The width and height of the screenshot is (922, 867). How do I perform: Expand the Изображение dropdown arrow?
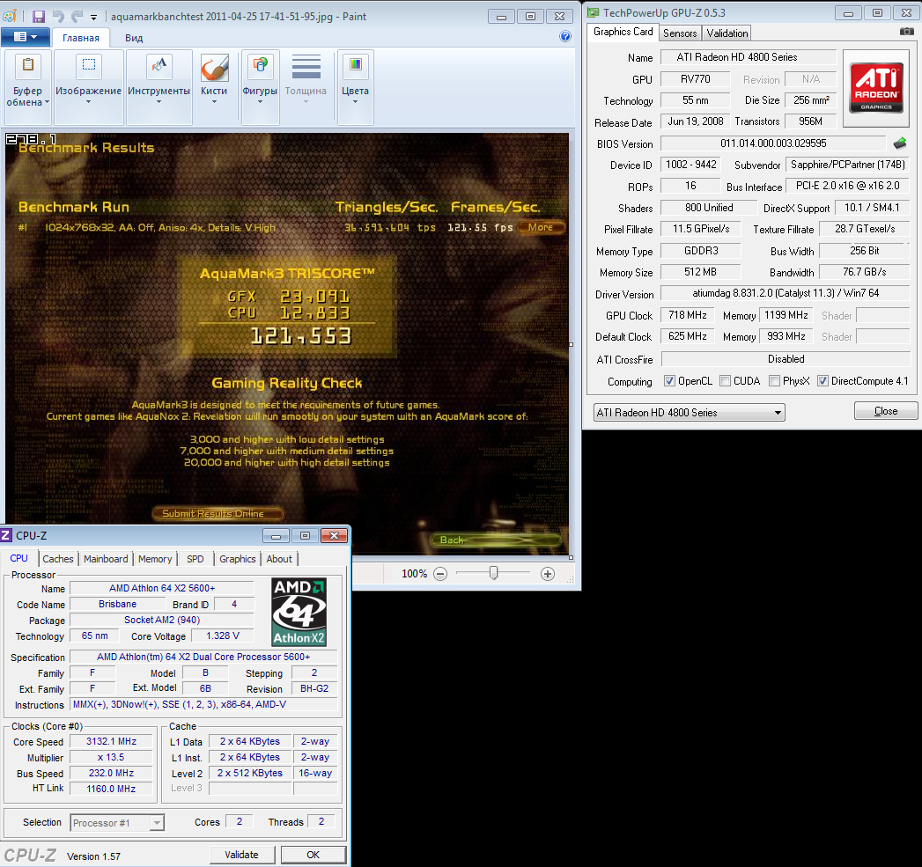(x=88, y=102)
